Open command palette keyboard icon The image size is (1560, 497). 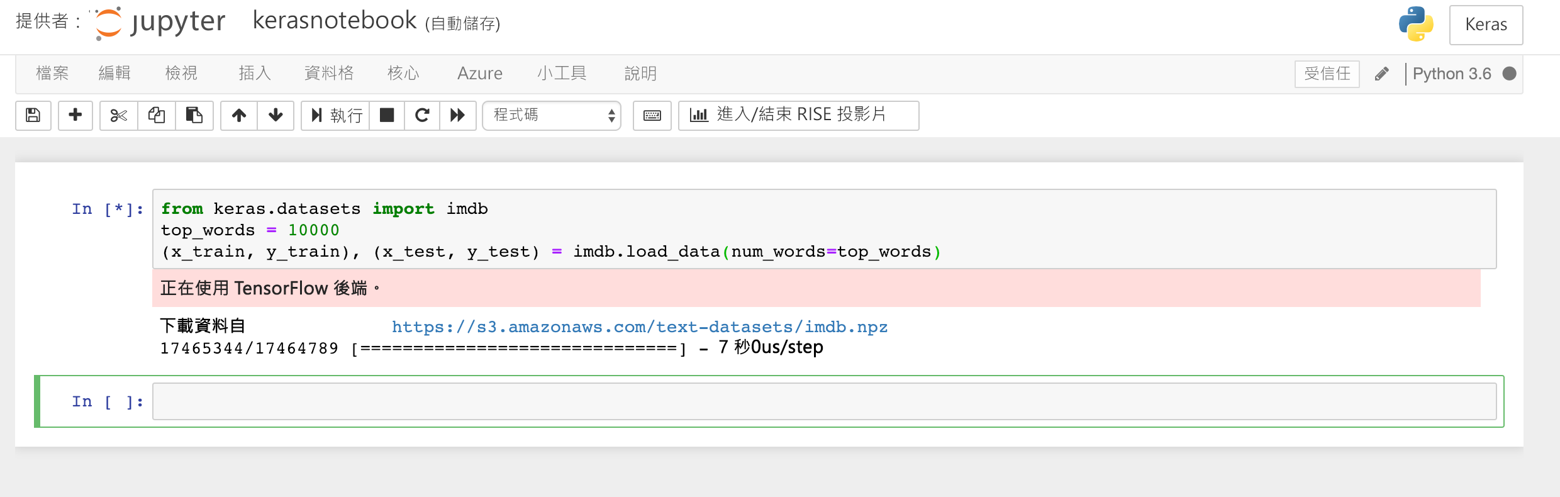(652, 116)
